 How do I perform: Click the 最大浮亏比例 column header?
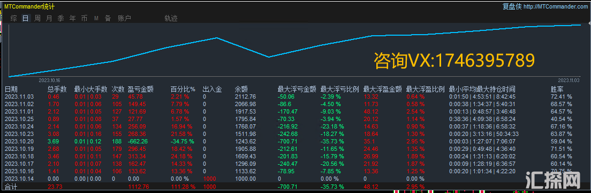(339, 90)
